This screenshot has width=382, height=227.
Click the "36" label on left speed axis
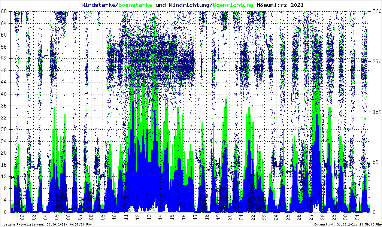4,106
